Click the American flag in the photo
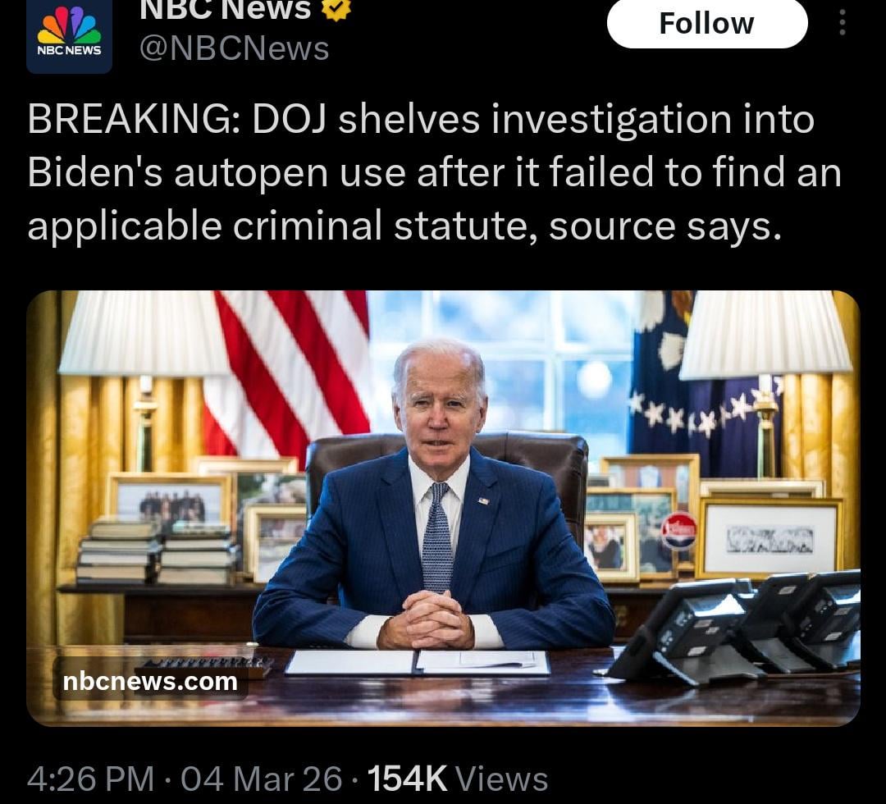 pos(288,373)
